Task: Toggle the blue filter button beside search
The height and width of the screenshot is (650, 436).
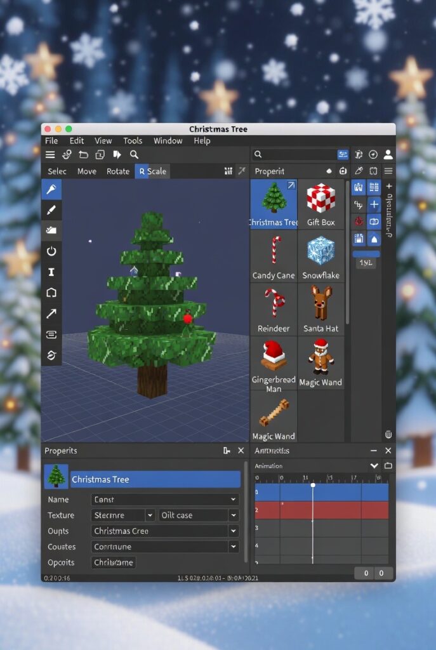Action: (x=343, y=155)
